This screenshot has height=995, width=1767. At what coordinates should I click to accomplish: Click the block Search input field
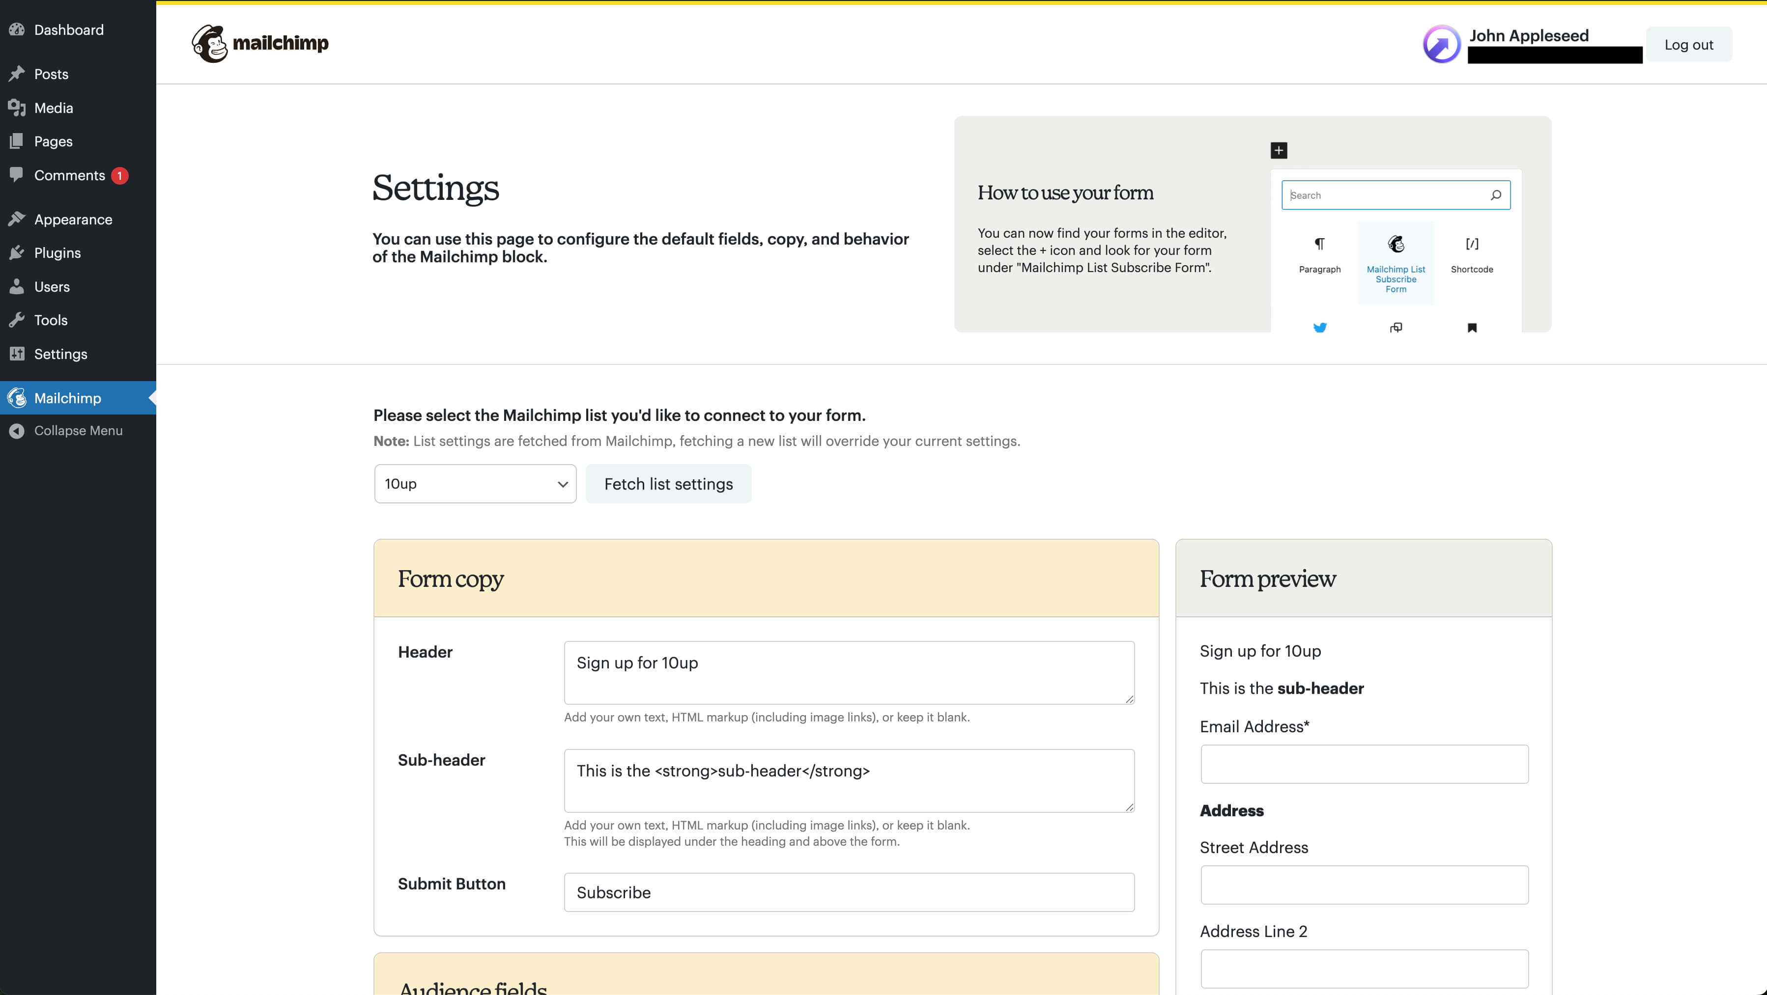tap(1396, 195)
